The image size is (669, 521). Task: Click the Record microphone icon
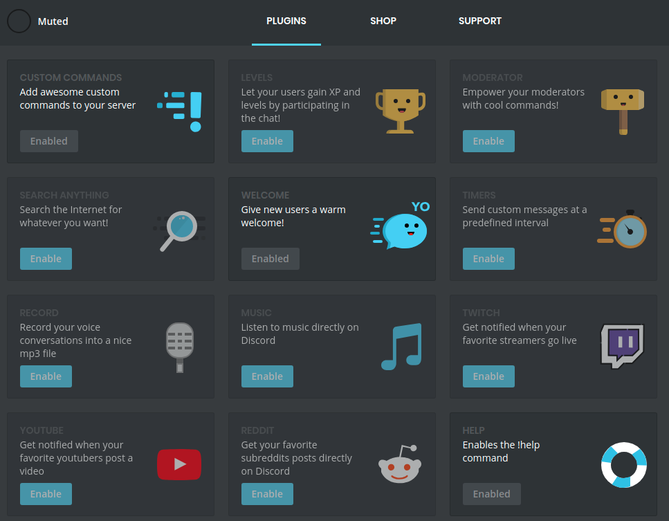(x=180, y=347)
